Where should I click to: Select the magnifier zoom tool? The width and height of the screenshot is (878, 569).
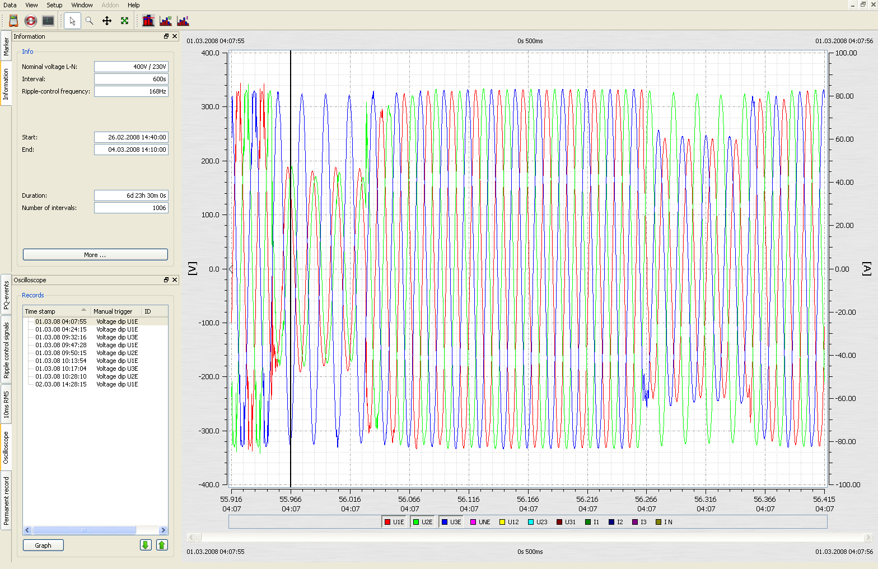tap(89, 21)
